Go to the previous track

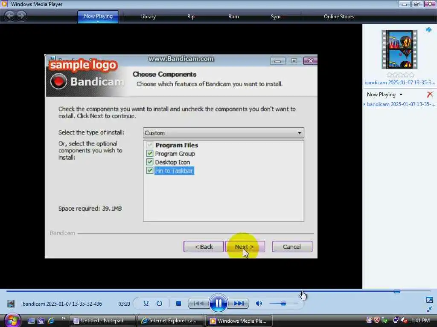pos(198,303)
